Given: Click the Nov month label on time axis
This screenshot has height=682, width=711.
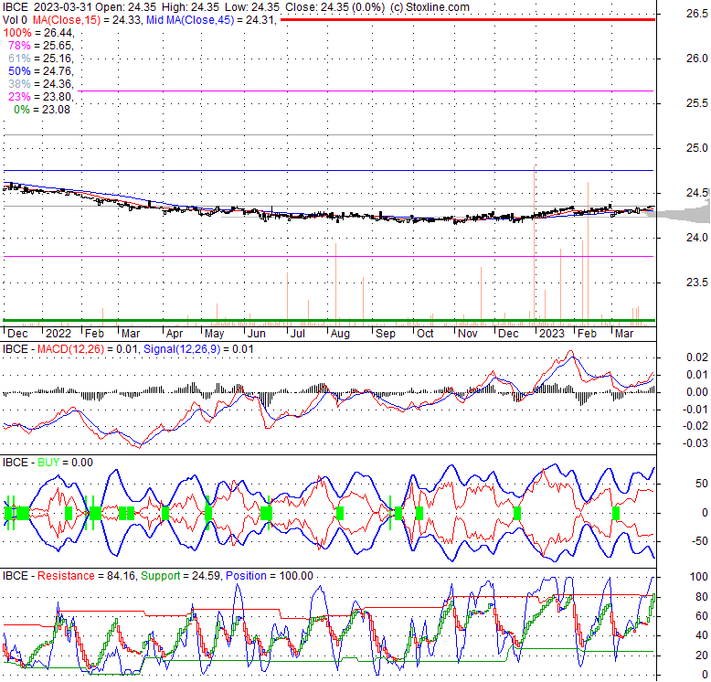Looking at the screenshot, I should (x=468, y=334).
